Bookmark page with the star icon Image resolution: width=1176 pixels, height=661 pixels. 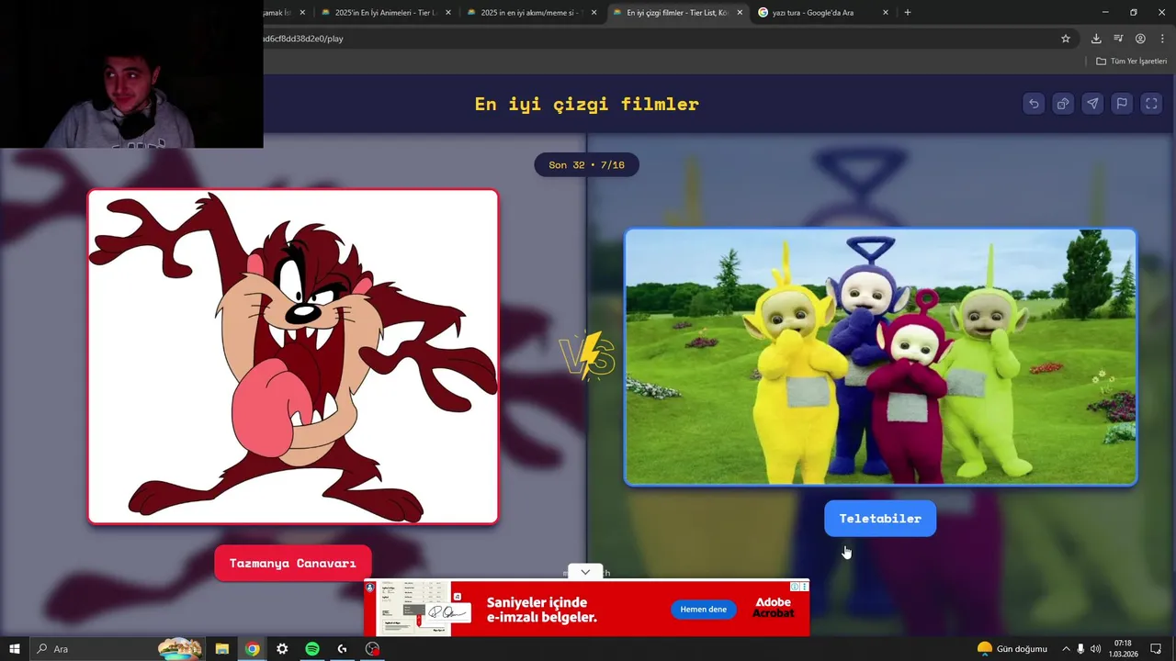coord(1066,39)
